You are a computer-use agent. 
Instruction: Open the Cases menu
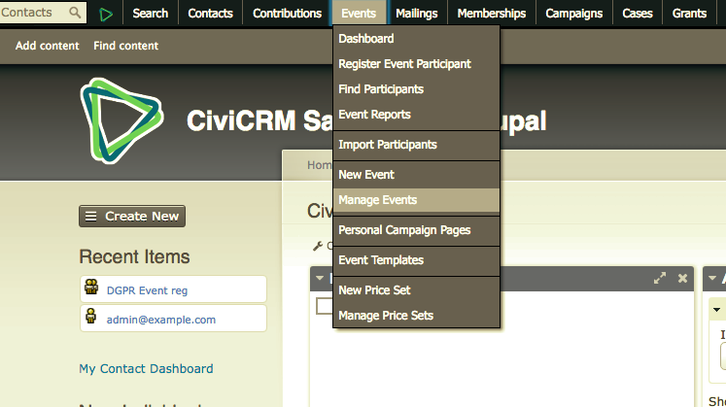point(638,14)
